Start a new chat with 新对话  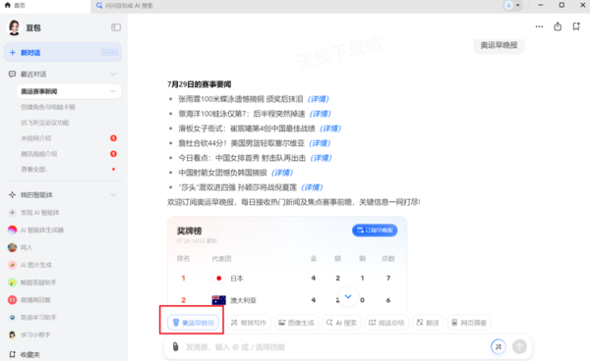click(63, 53)
